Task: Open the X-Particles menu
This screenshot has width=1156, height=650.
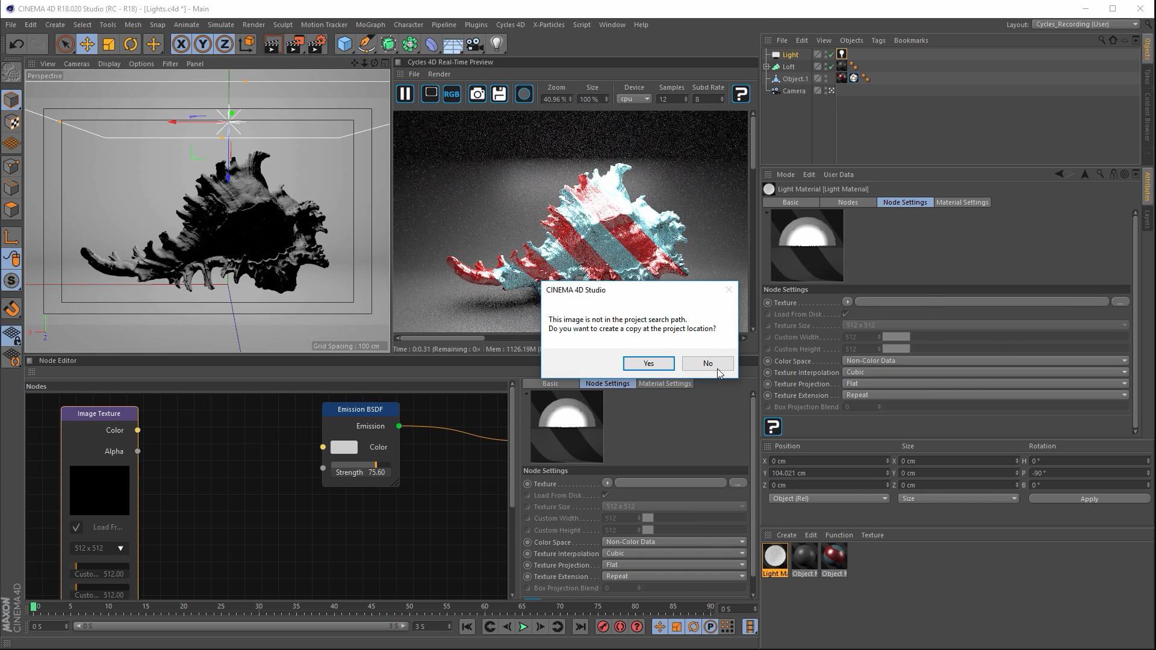Action: click(x=548, y=25)
